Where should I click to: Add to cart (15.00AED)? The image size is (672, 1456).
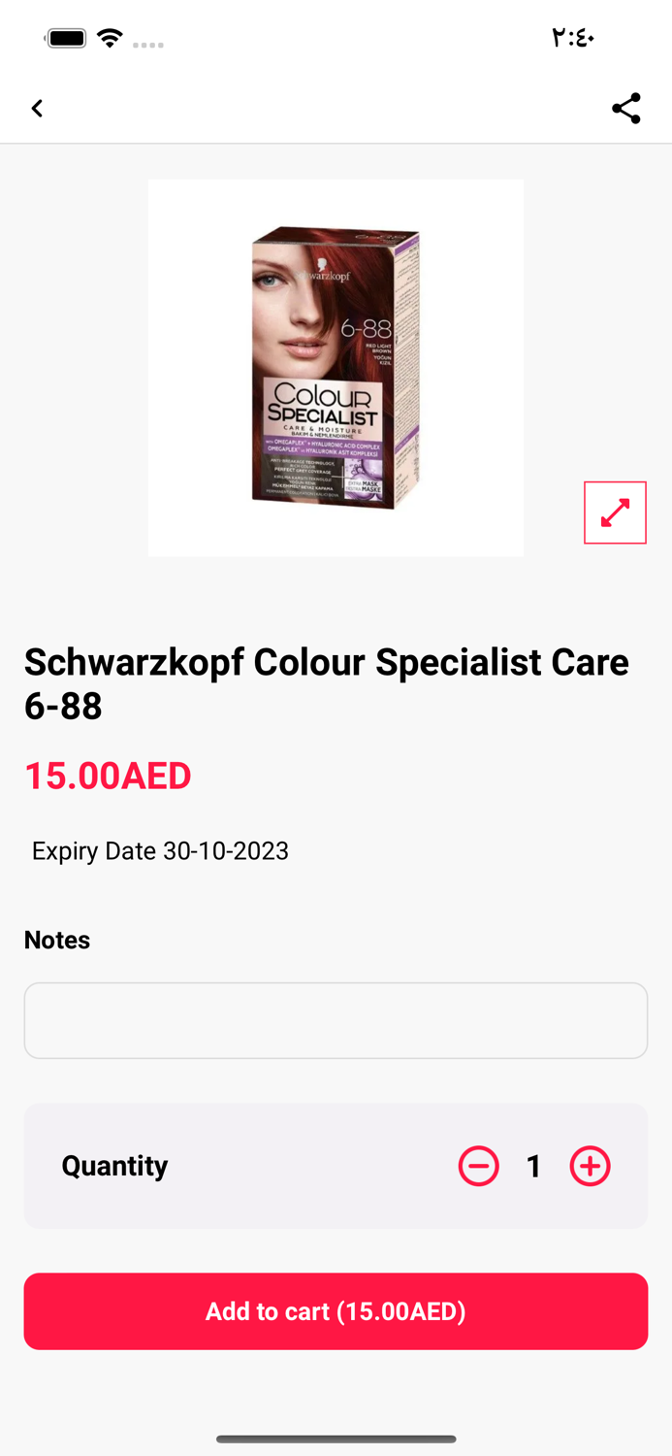point(336,1311)
